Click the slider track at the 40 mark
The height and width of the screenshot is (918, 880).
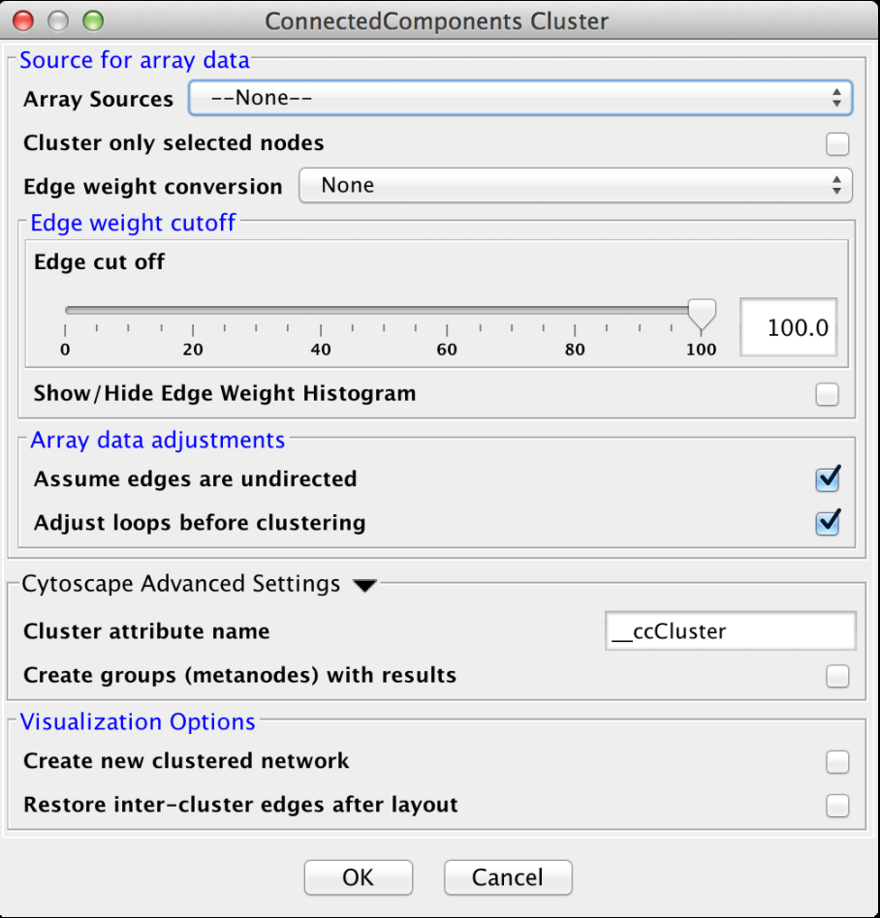coord(320,311)
